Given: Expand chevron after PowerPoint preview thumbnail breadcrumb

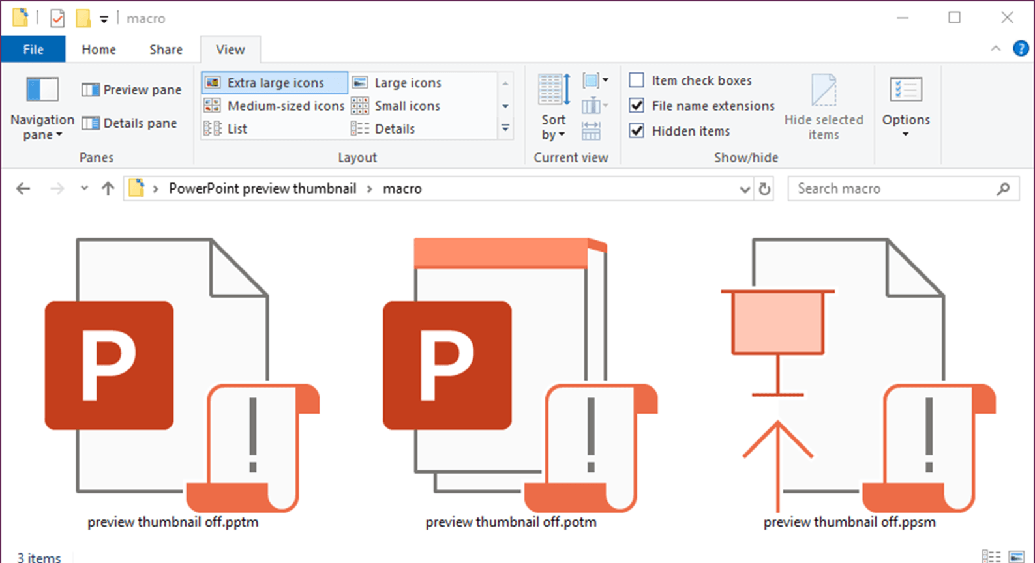Looking at the screenshot, I should coord(369,189).
